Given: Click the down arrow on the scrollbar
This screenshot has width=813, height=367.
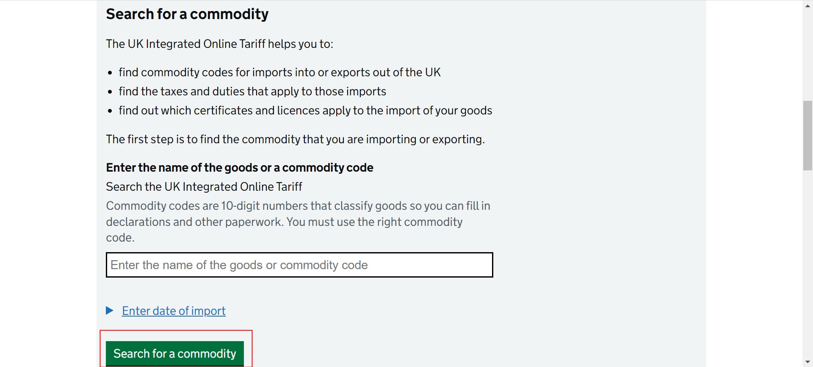Looking at the screenshot, I should (x=807, y=361).
